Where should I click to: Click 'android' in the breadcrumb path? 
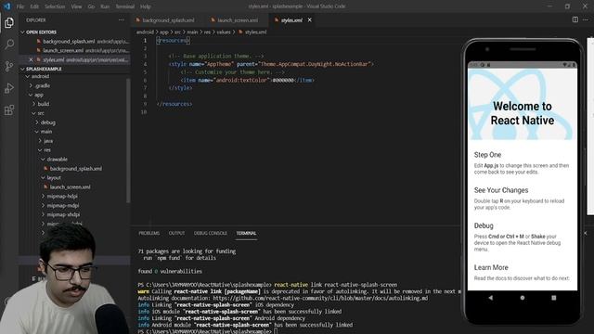145,32
